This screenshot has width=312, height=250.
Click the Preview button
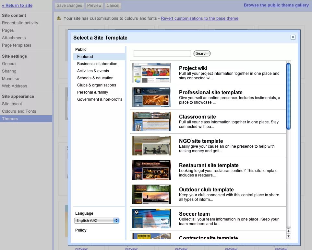pyautogui.click(x=94, y=5)
